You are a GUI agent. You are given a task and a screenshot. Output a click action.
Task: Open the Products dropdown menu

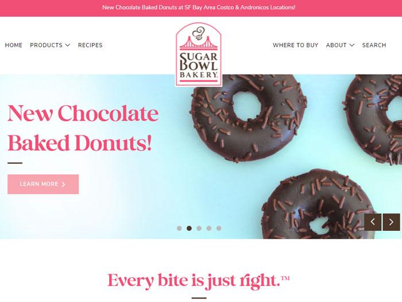click(50, 45)
